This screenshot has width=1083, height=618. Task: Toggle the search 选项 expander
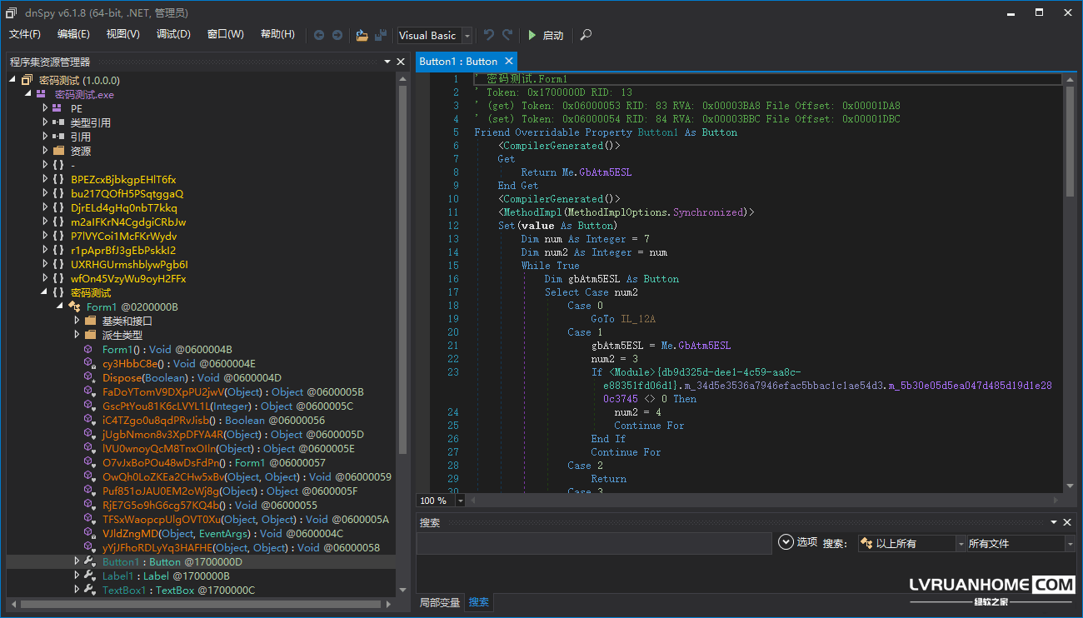coord(785,542)
